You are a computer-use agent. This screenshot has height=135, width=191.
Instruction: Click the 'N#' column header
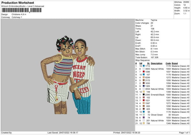coord(141,63)
